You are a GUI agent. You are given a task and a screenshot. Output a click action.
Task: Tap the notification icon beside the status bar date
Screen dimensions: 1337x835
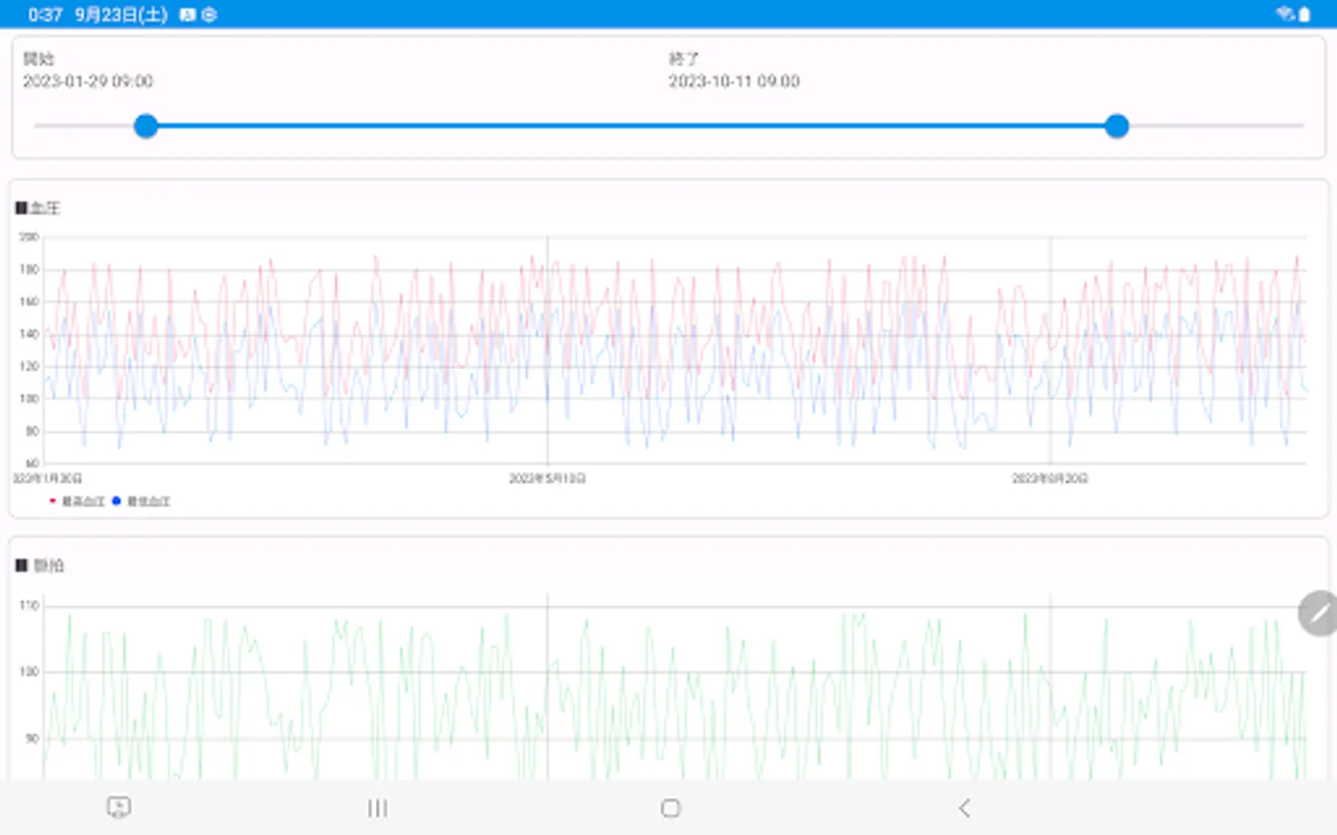pyautogui.click(x=188, y=14)
